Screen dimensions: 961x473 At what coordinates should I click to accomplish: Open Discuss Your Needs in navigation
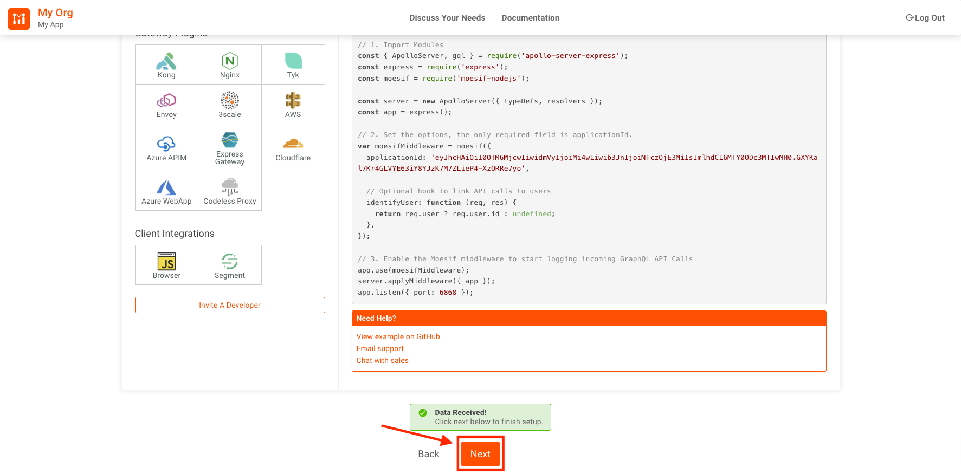click(447, 18)
